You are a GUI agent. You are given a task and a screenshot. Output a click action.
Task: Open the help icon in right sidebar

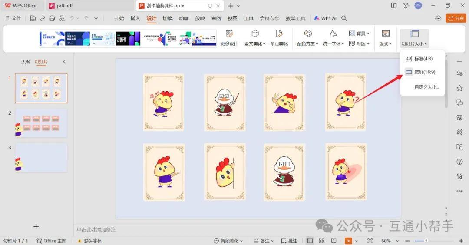click(x=459, y=162)
